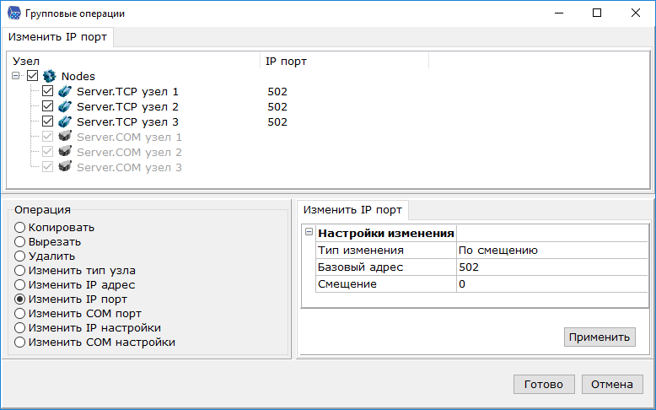Click the Готово button
Screen dimensions: 656x410
coord(543,384)
